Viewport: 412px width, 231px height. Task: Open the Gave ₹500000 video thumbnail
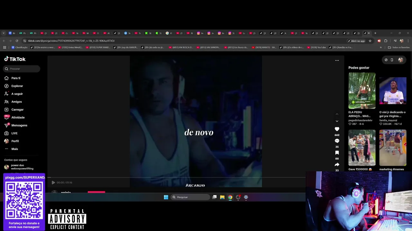(x=362, y=148)
